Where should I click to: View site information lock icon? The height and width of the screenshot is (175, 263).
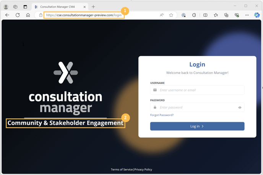tap(41, 15)
